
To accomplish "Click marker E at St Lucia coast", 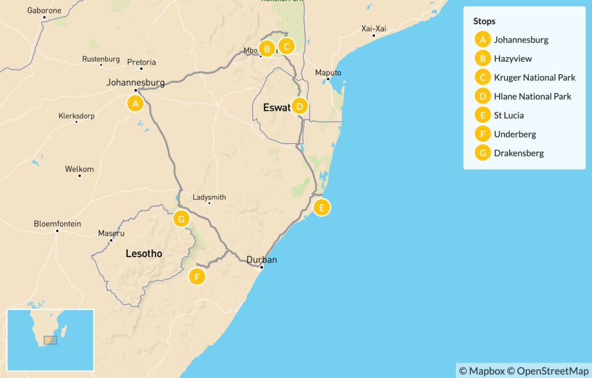I will click(x=321, y=207).
